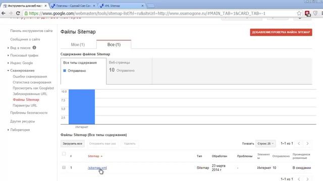Open /sitemap.xml link
The image size is (323, 181).
97,167
